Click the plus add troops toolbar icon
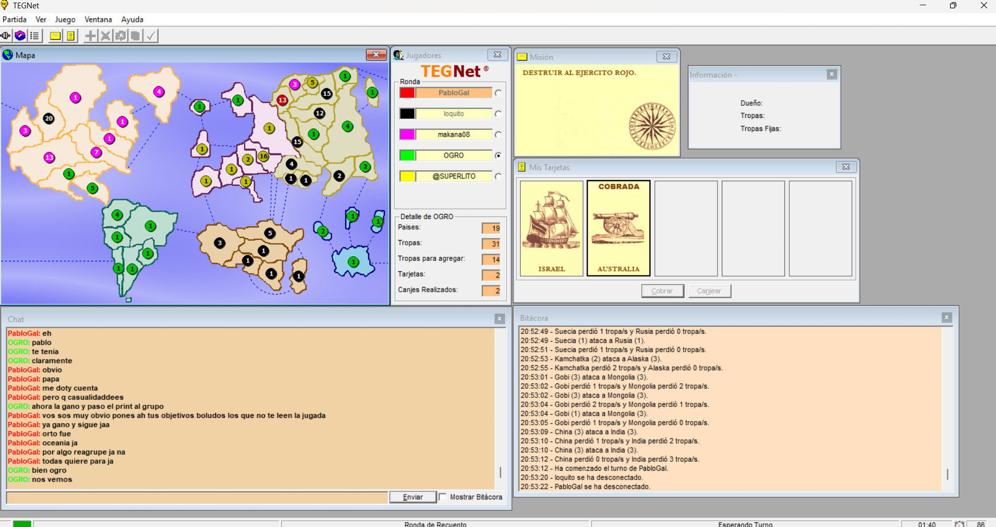This screenshot has width=996, height=527. [x=90, y=35]
